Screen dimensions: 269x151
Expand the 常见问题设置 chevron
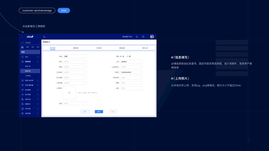click(38, 85)
